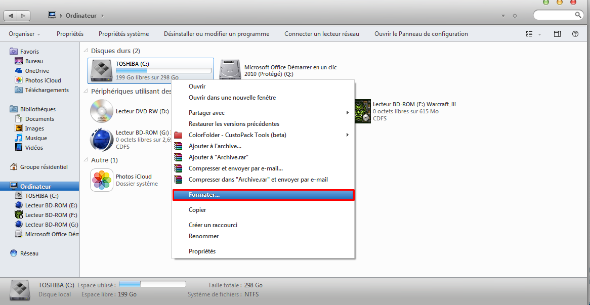The width and height of the screenshot is (590, 305).
Task: Click the arrow after Ordinateur in breadcrumb
Action: pos(103,16)
